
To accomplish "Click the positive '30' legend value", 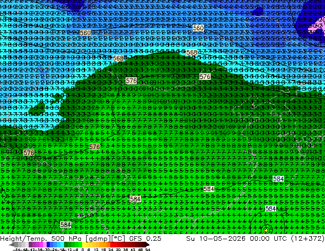I will (118, 250).
